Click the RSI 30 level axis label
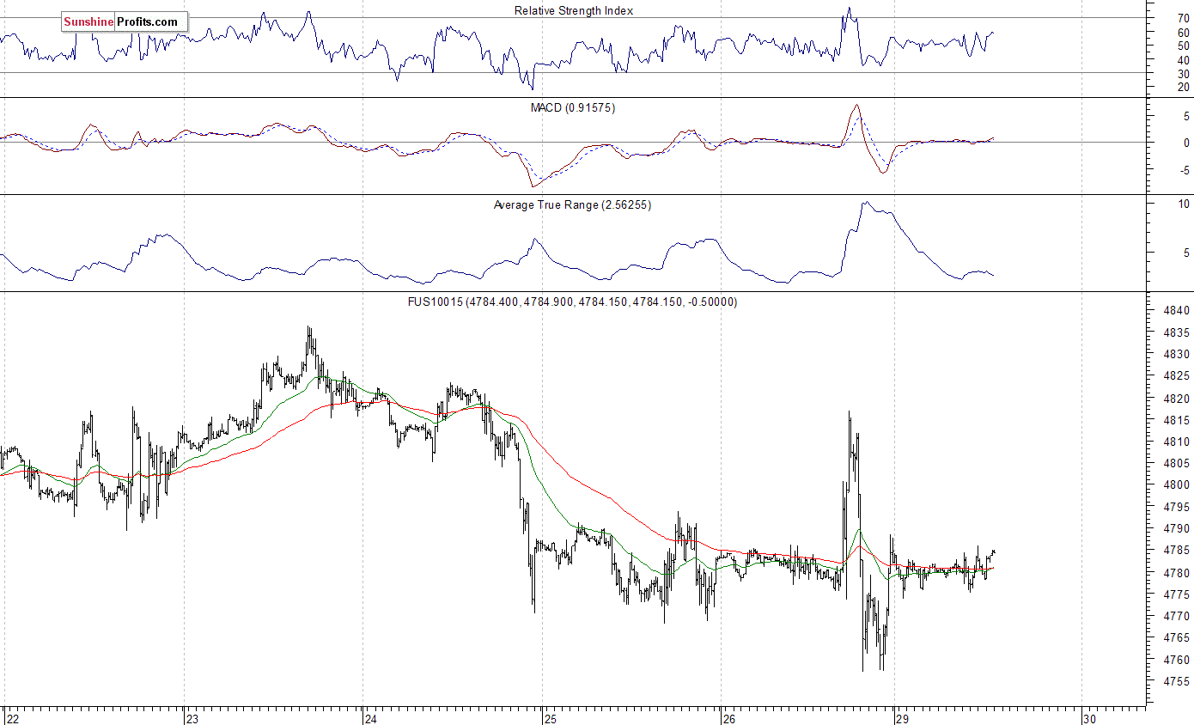The height and width of the screenshot is (725, 1194). pos(1183,73)
